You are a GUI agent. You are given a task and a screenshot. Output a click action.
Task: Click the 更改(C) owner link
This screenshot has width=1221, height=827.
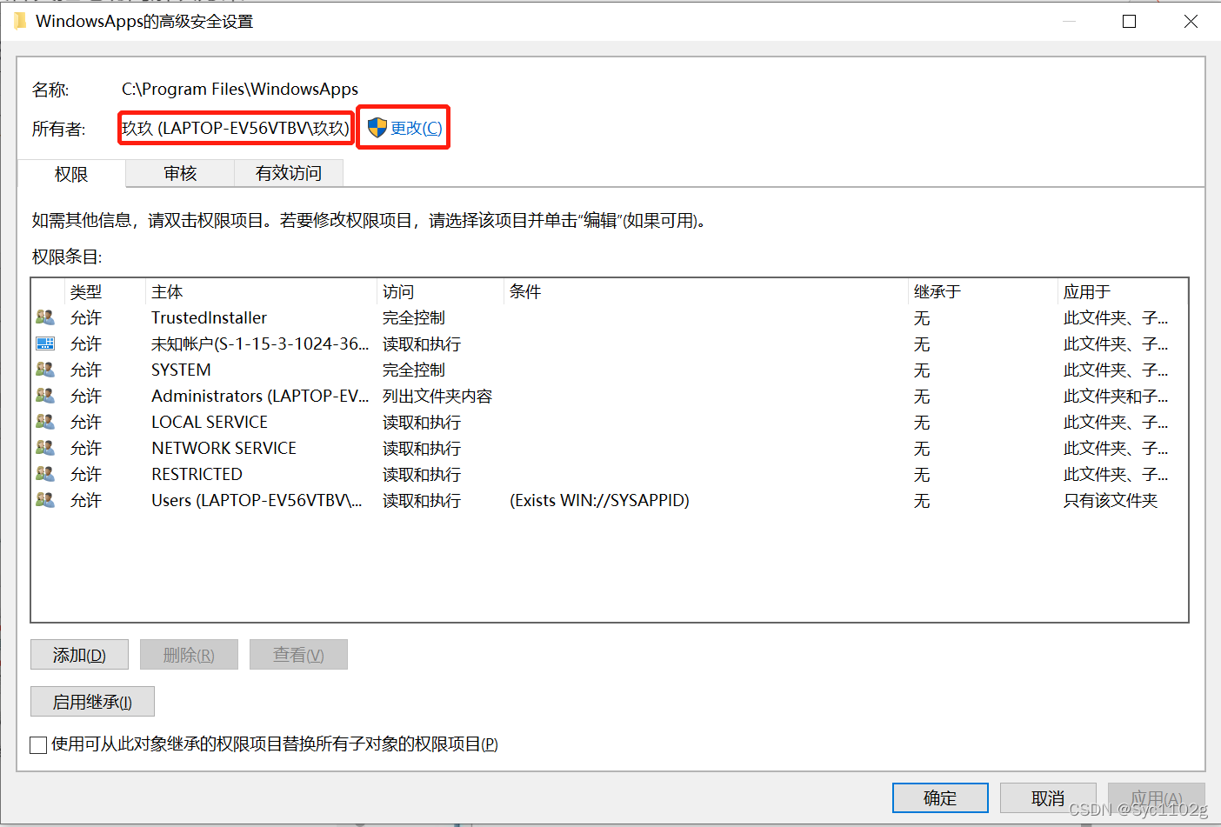tap(416, 128)
